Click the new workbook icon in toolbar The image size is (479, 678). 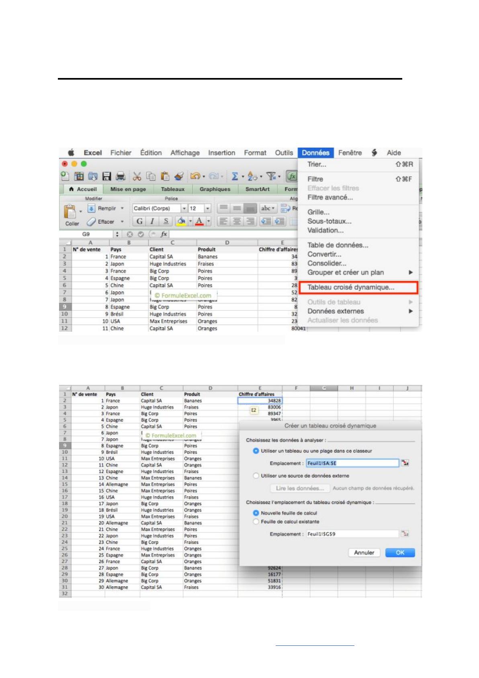(x=64, y=176)
